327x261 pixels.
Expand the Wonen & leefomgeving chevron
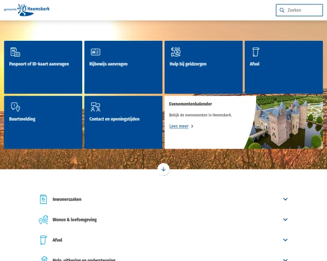(285, 220)
